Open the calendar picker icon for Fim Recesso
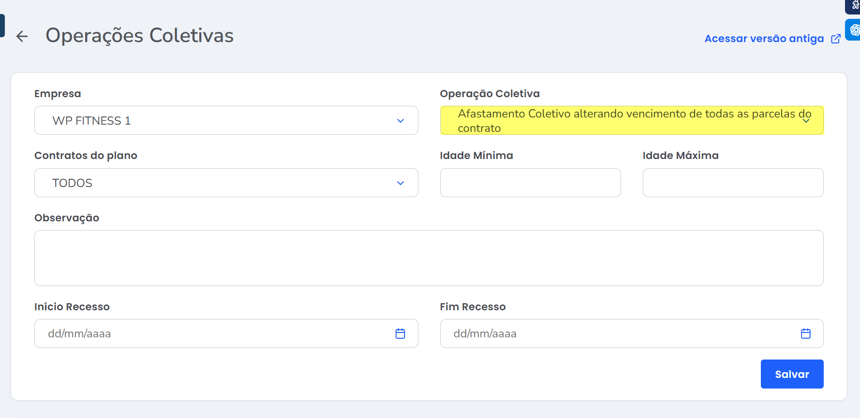The height and width of the screenshot is (418, 860). (805, 333)
